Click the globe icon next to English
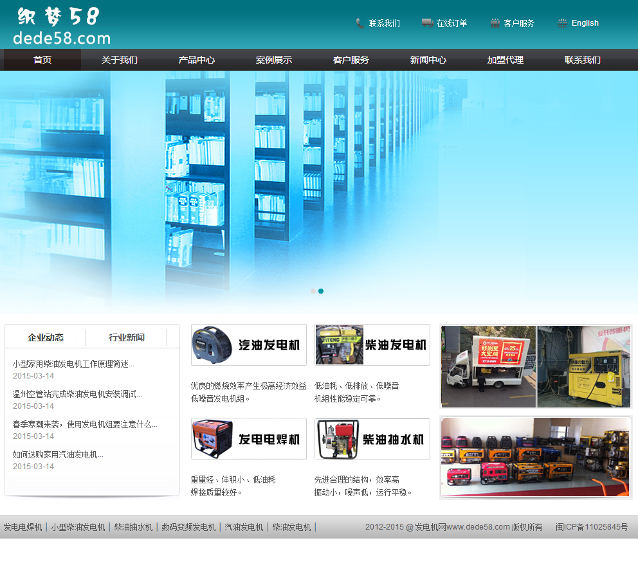638x572 pixels. tap(562, 22)
